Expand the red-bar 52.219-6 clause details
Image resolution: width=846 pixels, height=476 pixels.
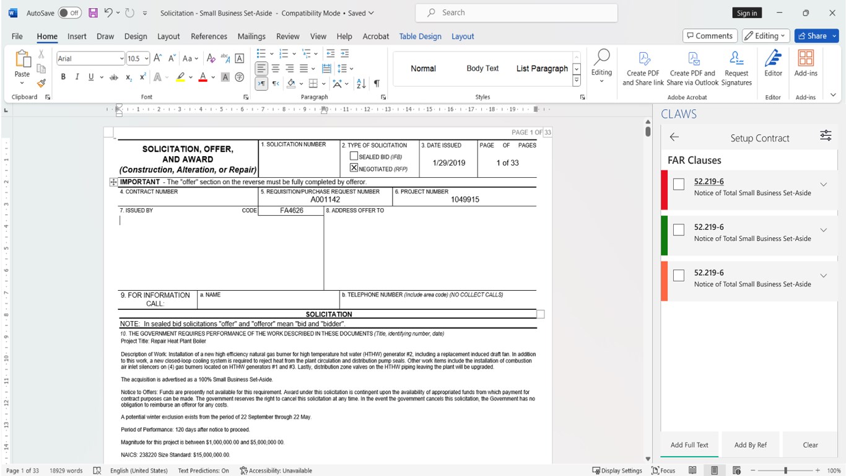tap(824, 184)
